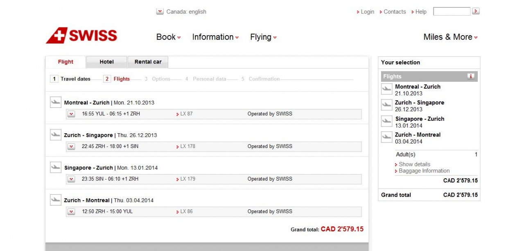Viewport: 524px width, 251px height.
Task: Focus the search input field
Action: point(452,11)
